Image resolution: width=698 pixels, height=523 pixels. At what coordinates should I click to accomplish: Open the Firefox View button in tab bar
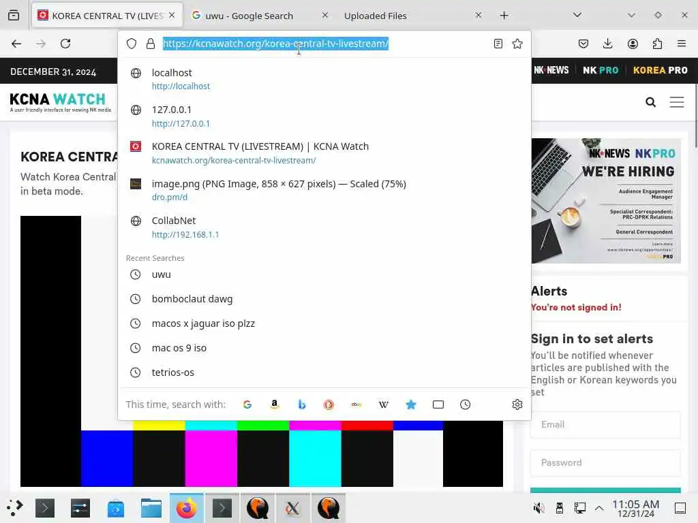pos(14,15)
